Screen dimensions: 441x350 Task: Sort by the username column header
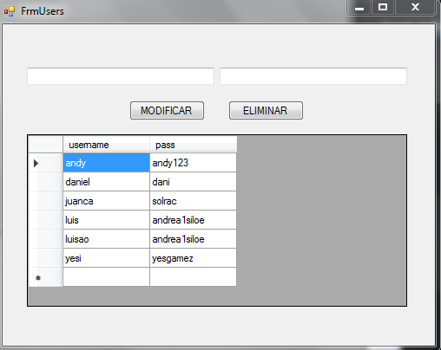tap(106, 145)
